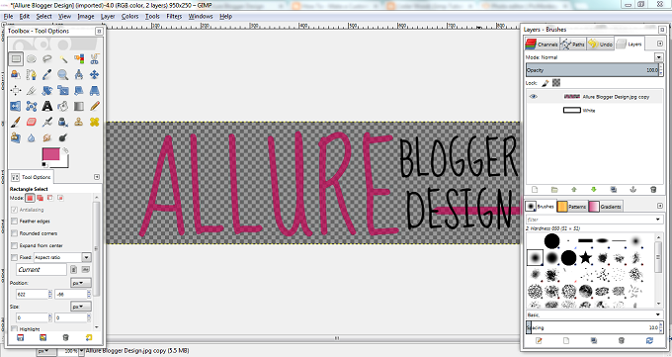Select the Bucket Fill tool

[63, 106]
